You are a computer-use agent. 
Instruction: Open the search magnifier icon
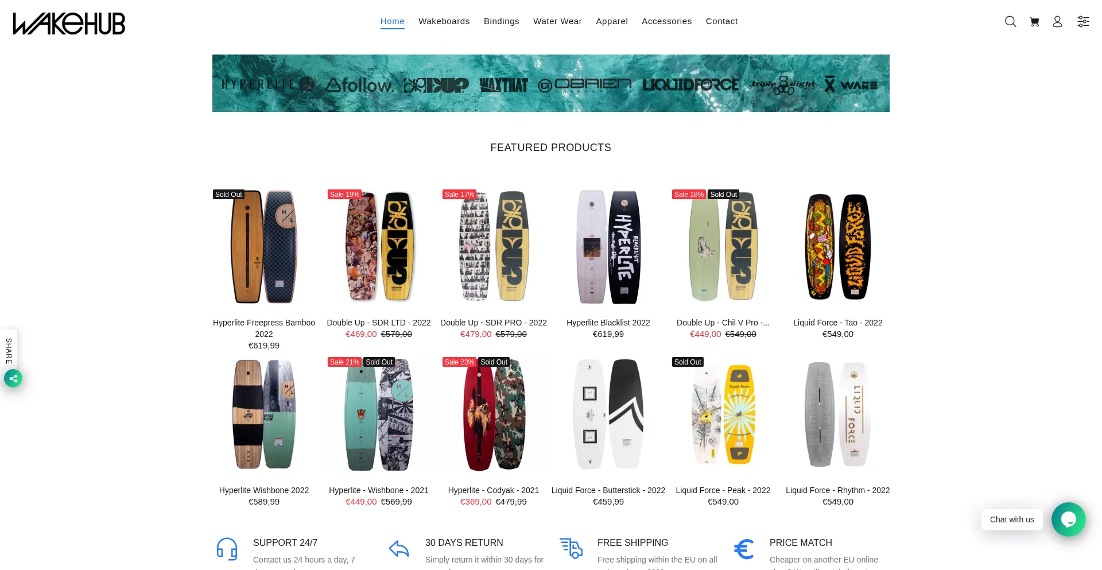click(x=1010, y=22)
